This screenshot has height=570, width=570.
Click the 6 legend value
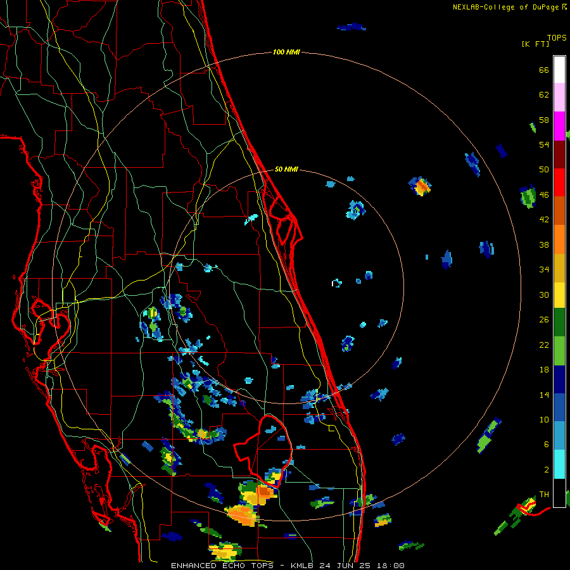(547, 445)
